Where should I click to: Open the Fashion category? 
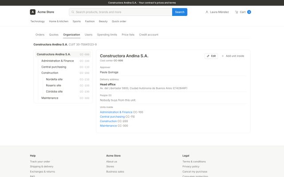click(x=90, y=21)
